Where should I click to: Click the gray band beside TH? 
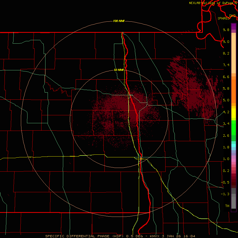[x=234, y=203]
